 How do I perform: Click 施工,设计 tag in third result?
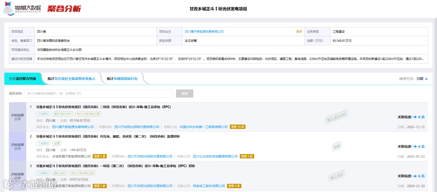point(60,173)
